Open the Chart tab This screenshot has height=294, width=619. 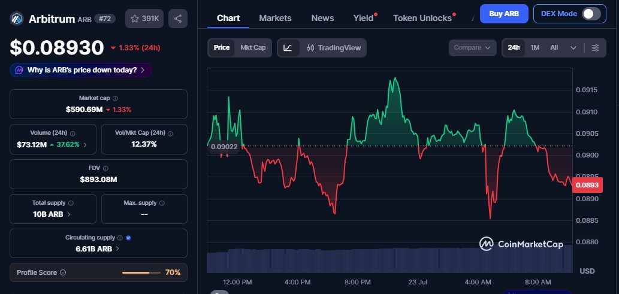[228, 18]
